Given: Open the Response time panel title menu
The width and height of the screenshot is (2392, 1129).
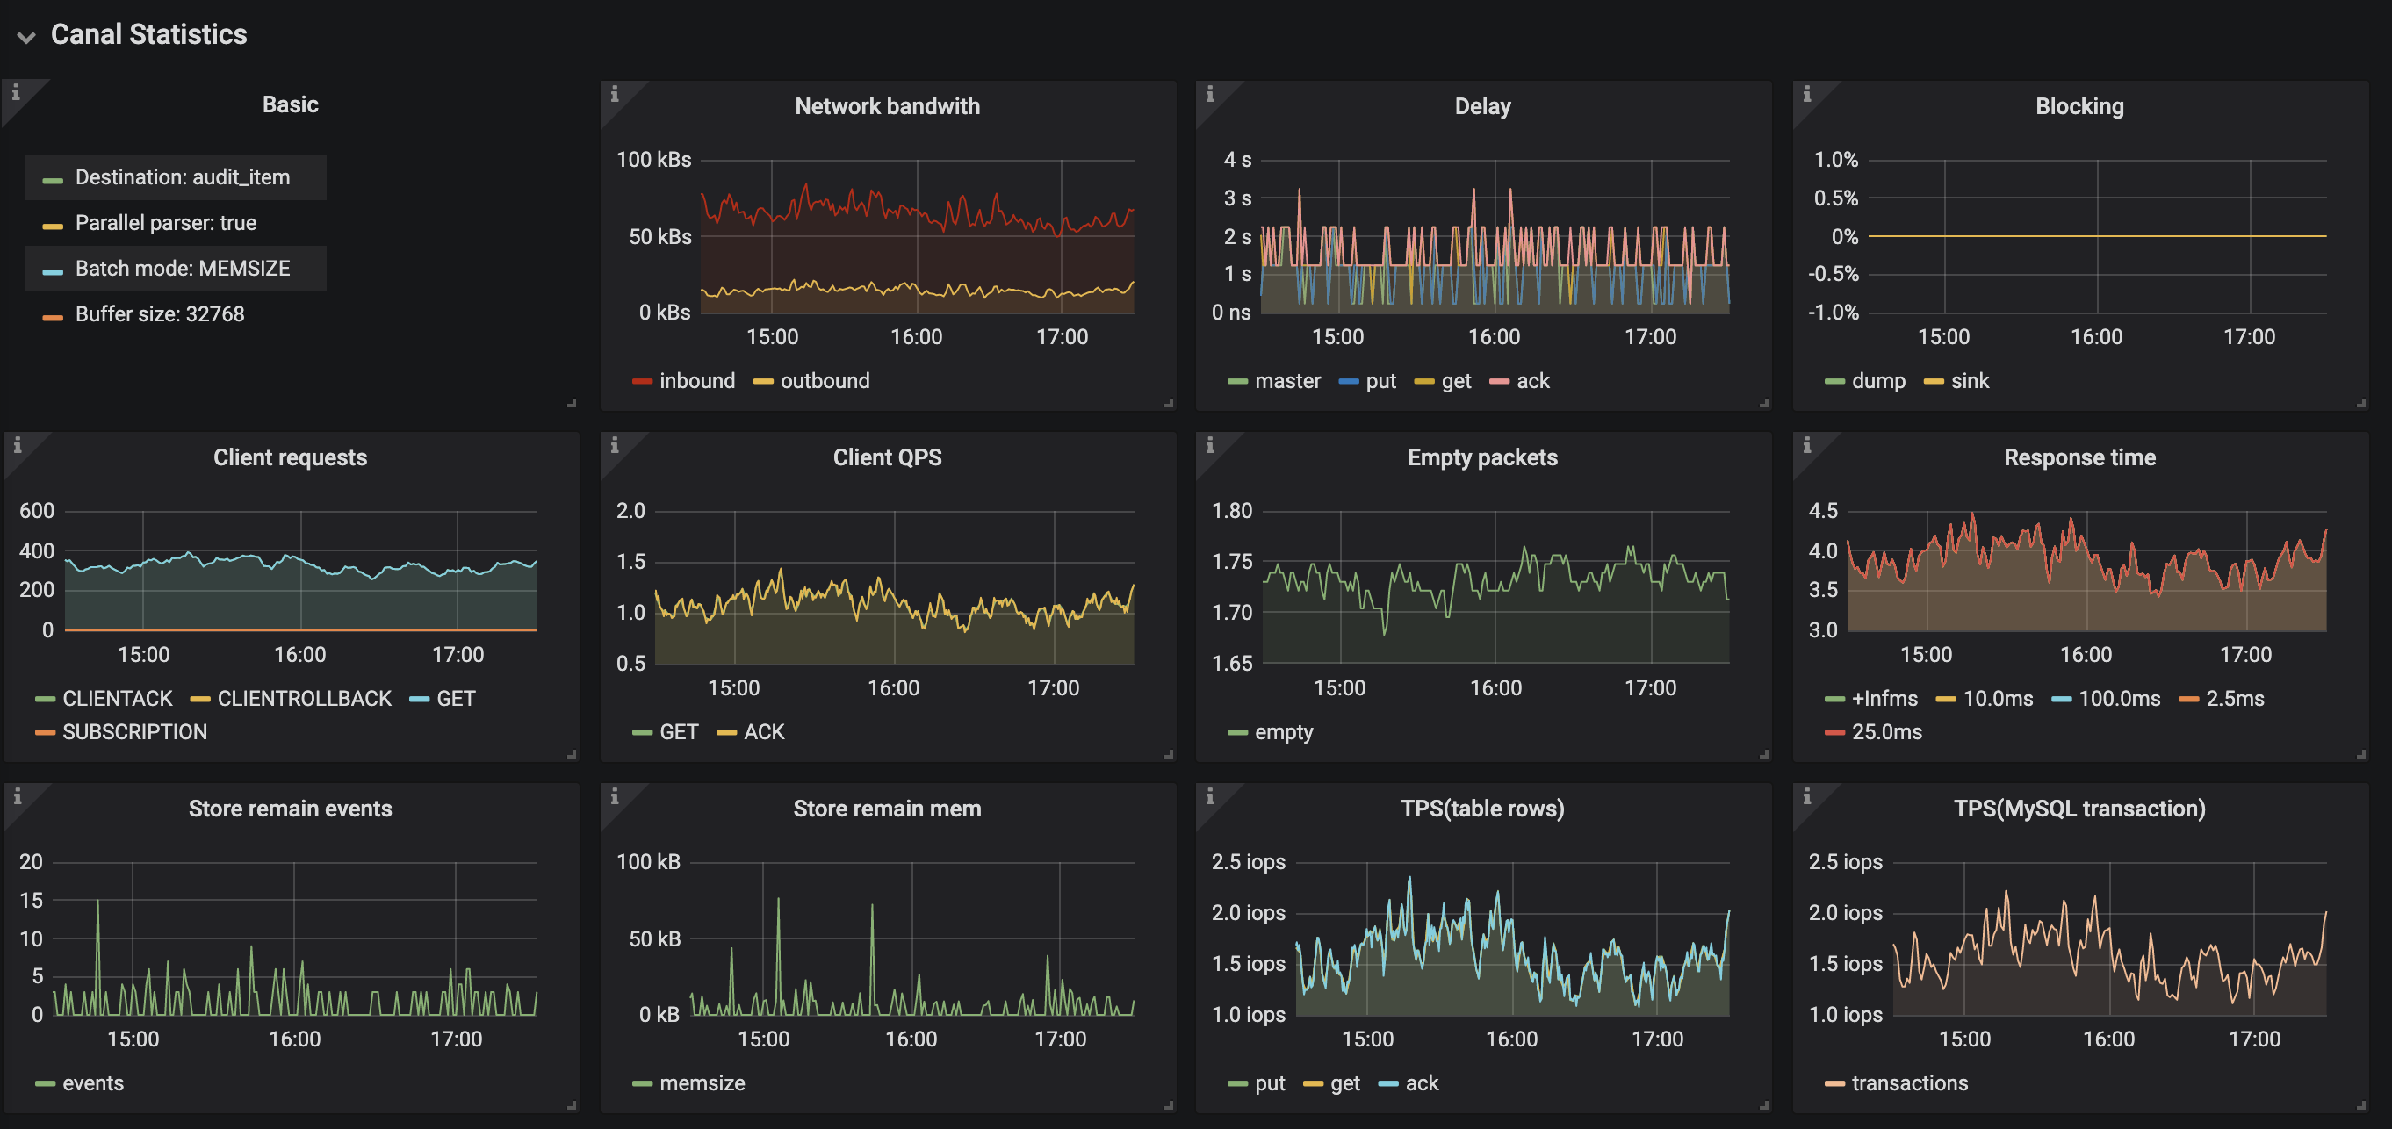Looking at the screenshot, I should point(2079,457).
